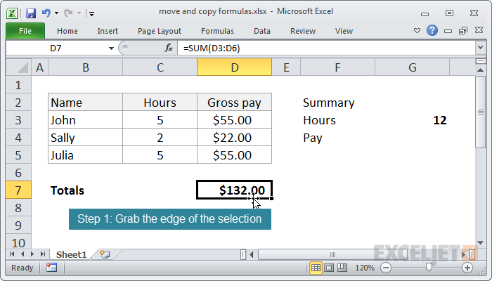This screenshot has width=492, height=281.
Task: Select the cell containing Julia
Action: [x=85, y=155]
